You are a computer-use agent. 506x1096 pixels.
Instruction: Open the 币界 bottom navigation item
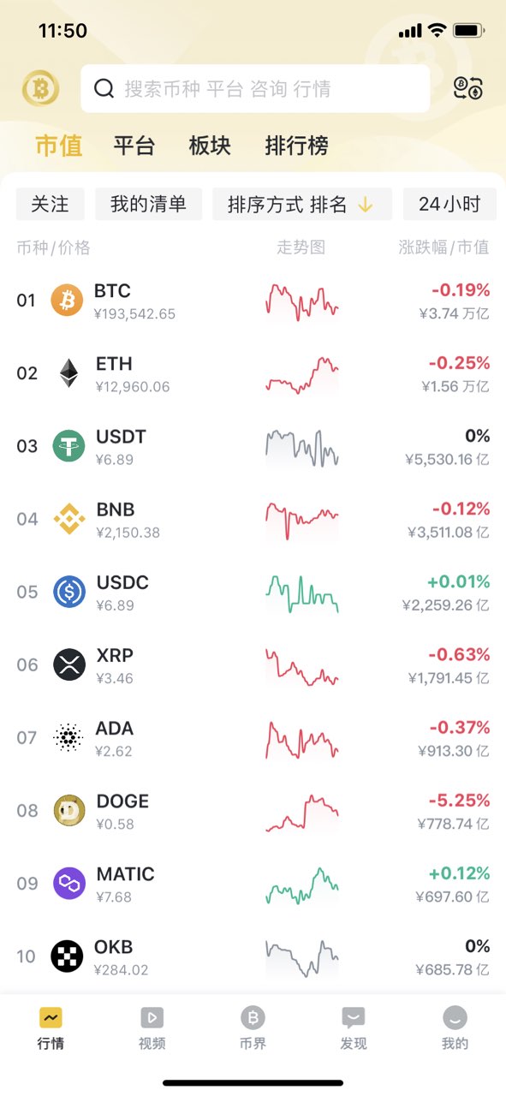point(253,1028)
